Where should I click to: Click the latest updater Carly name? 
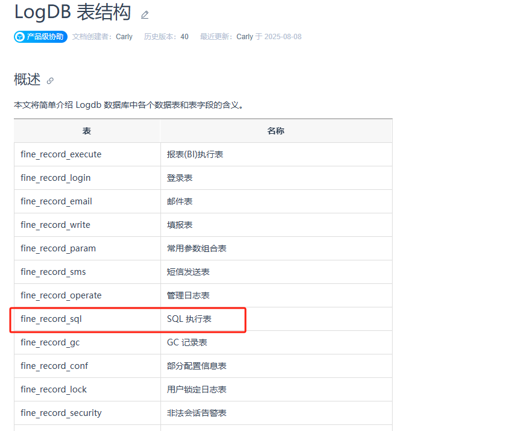[245, 37]
